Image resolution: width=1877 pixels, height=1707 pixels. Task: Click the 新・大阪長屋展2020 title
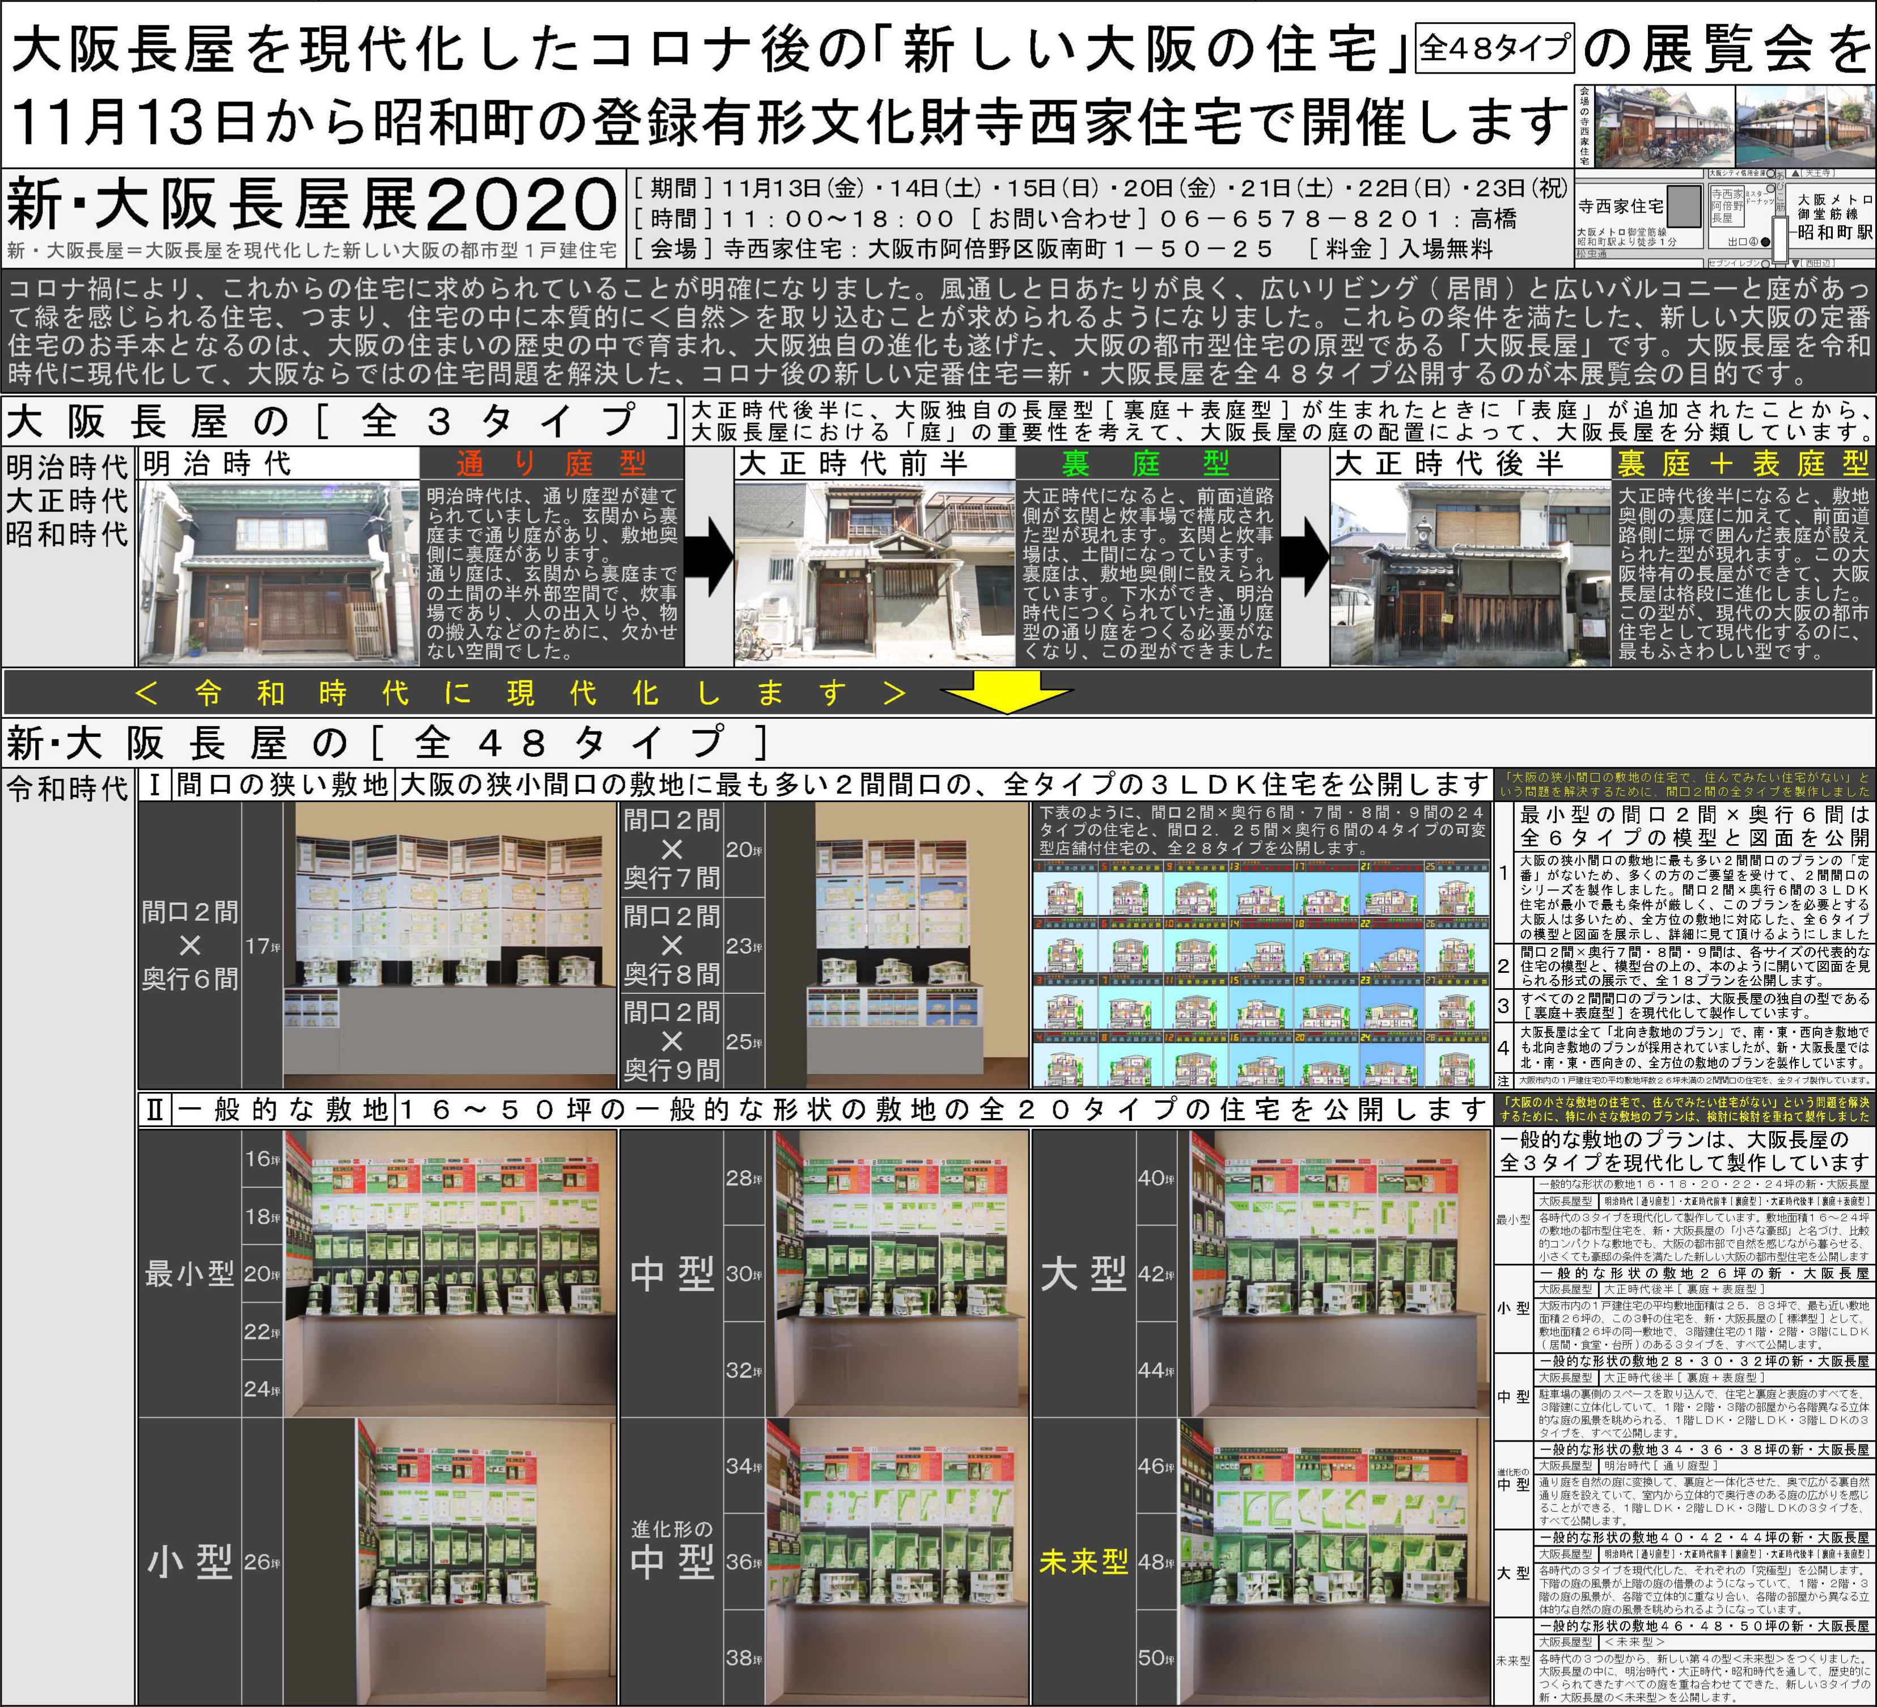coord(312,204)
